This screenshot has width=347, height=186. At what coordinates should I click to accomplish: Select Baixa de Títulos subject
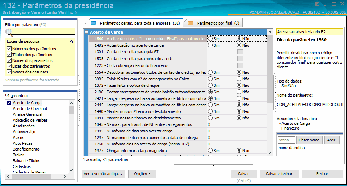click(26, 161)
